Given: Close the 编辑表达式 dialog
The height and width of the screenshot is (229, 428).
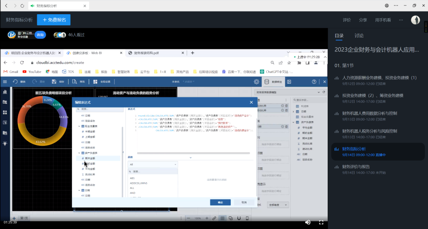Looking at the screenshot, I should [x=251, y=102].
